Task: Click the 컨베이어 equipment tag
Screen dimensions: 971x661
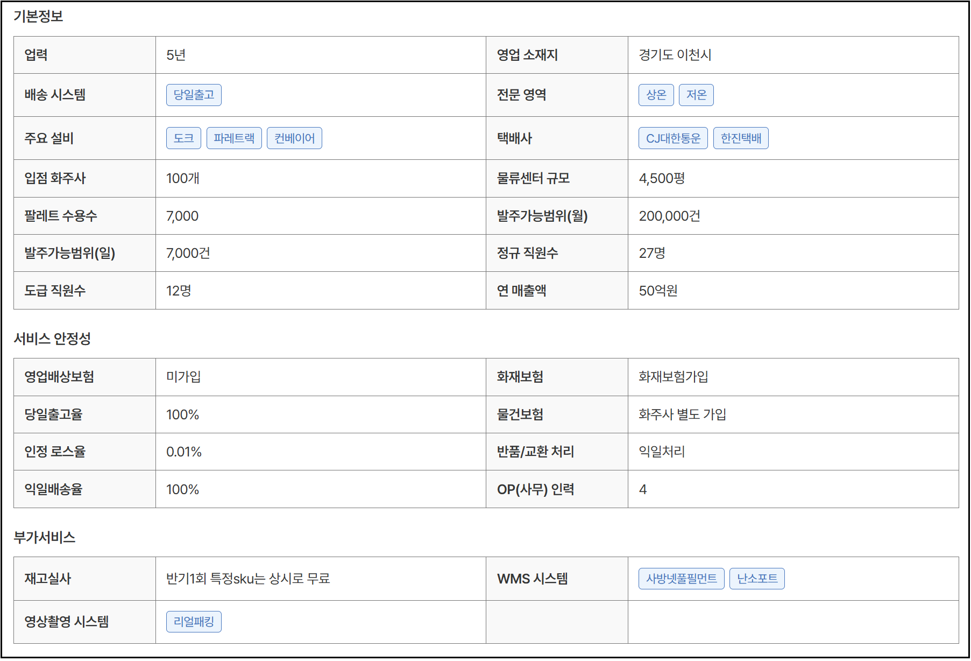Action: point(294,138)
